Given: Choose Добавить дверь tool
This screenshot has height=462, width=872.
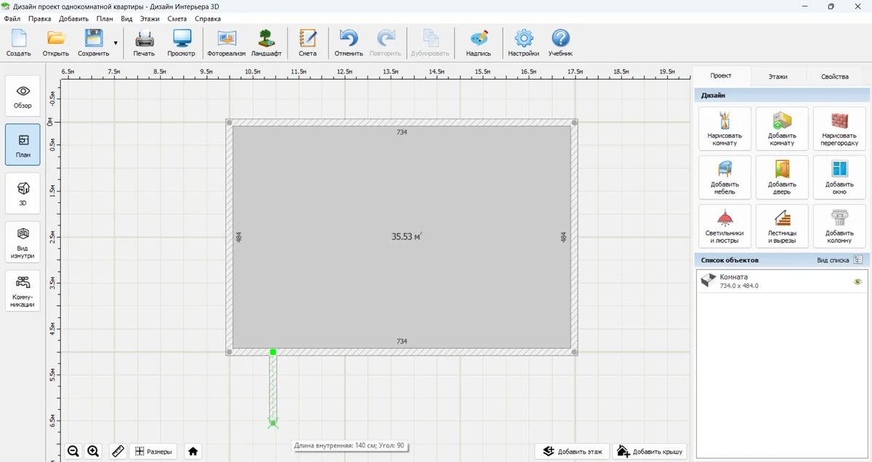Looking at the screenshot, I should coord(782,177).
